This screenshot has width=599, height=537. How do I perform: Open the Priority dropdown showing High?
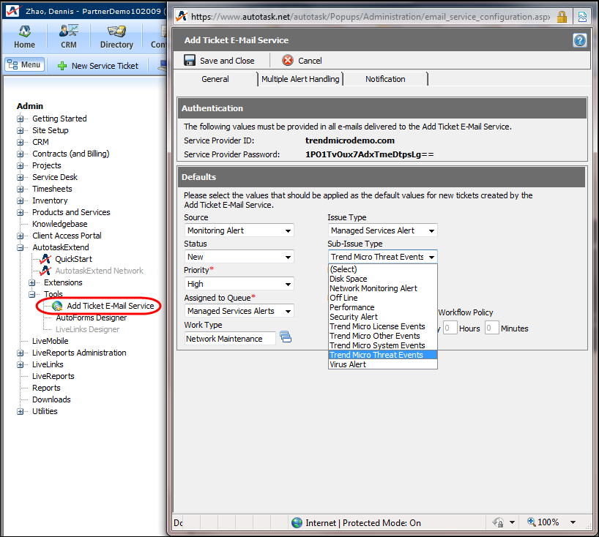[239, 284]
